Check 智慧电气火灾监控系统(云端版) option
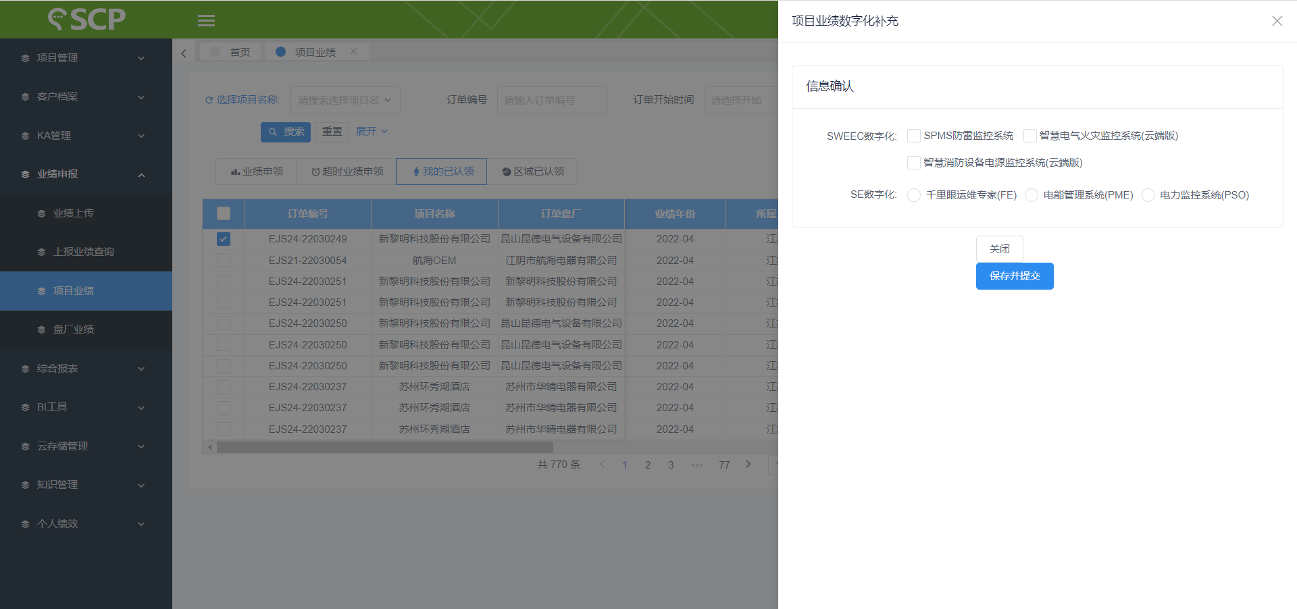Viewport: 1297px width, 609px height. tap(1029, 136)
